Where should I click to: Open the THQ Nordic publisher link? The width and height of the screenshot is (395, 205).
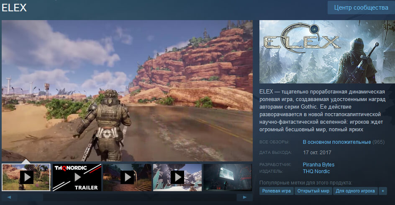point(316,171)
